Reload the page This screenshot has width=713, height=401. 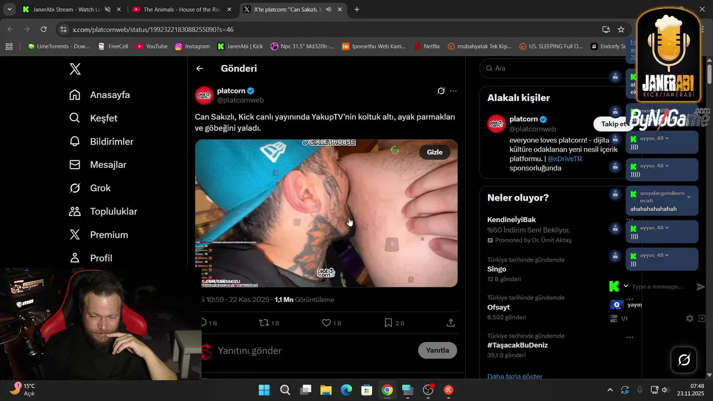[43, 29]
